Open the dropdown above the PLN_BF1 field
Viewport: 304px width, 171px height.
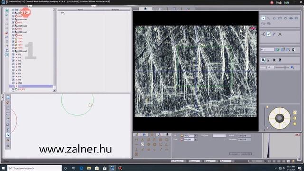coord(196,136)
